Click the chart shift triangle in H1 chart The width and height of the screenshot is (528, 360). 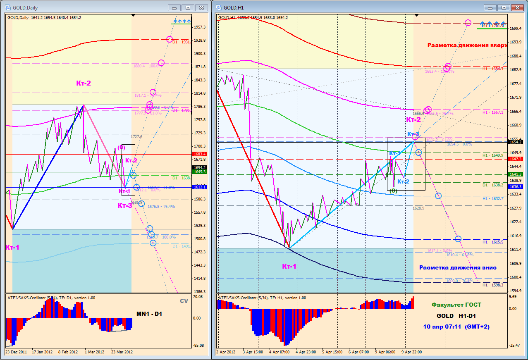coord(416,15)
